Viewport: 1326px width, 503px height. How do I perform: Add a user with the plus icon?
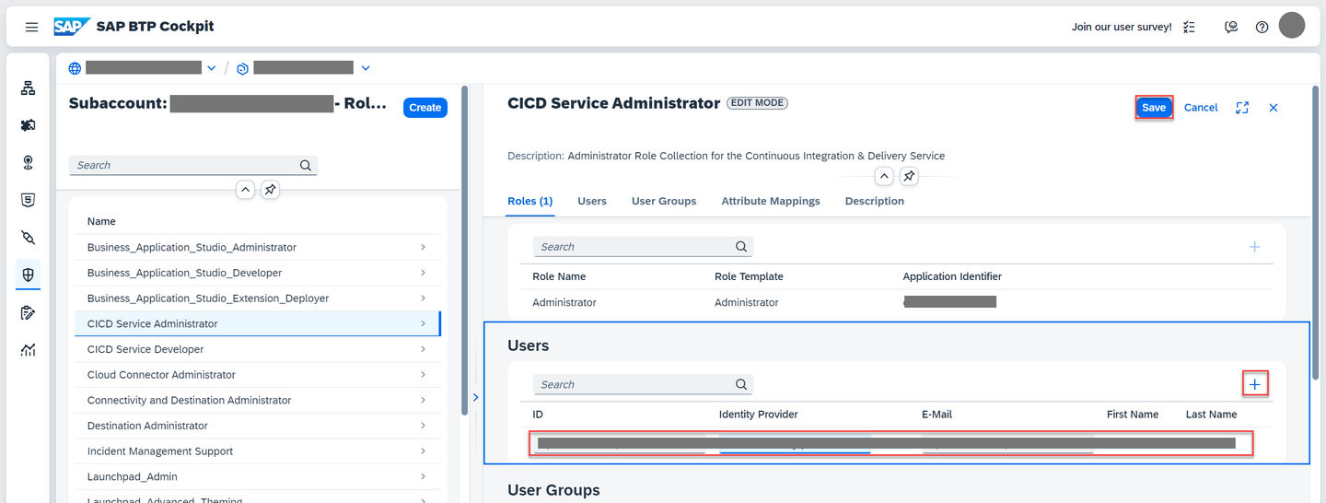(1255, 384)
